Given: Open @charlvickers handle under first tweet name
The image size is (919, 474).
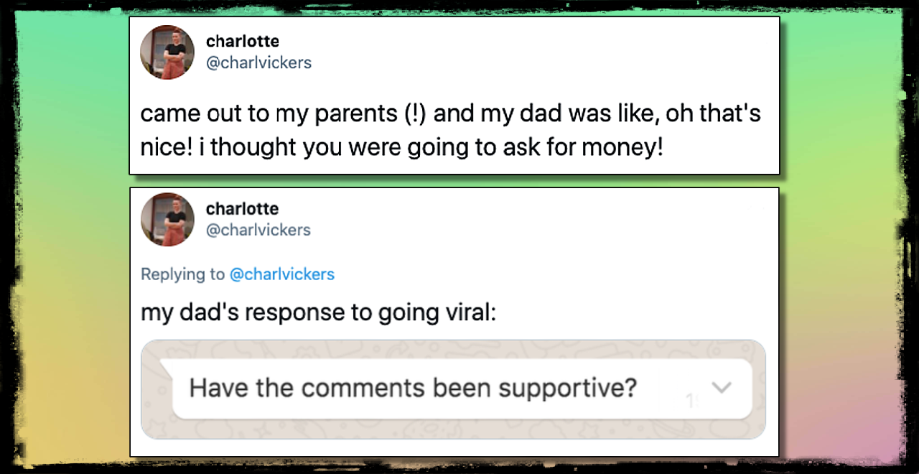Looking at the screenshot, I should [258, 62].
